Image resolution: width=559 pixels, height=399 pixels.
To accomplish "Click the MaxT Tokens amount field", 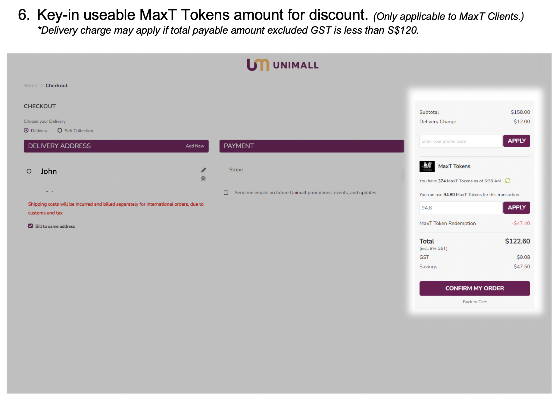I will click(461, 208).
